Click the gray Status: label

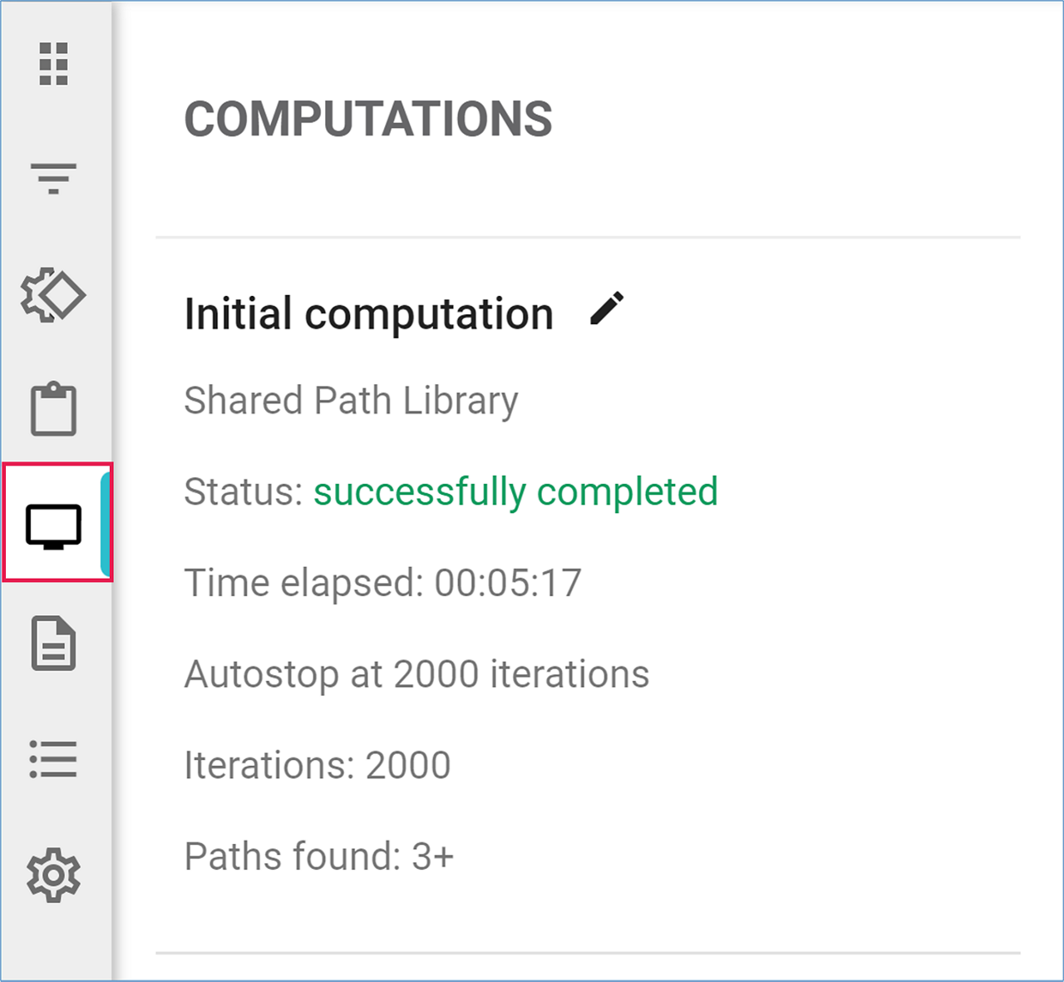pyautogui.click(x=244, y=491)
